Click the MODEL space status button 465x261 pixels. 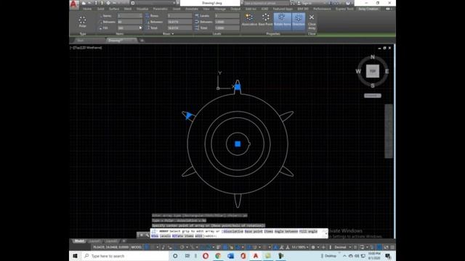[137, 247]
